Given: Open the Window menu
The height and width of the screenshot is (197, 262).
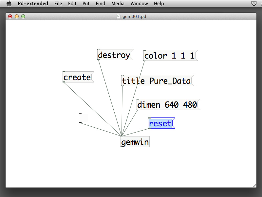Looking at the screenshot, I should coord(139,3).
